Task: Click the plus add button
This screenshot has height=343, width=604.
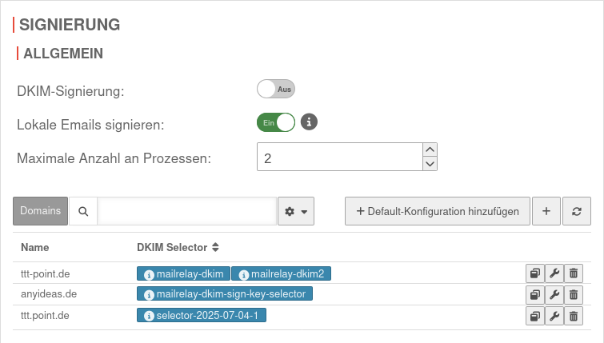Action: click(546, 211)
